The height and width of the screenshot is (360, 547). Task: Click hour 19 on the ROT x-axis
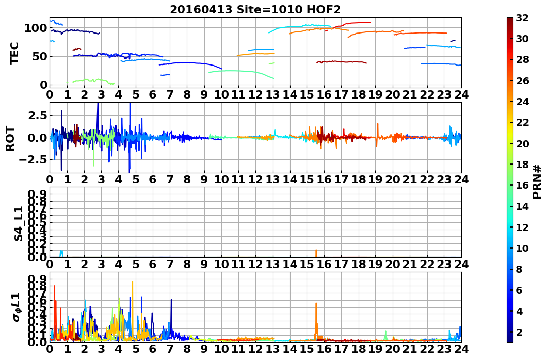tap(375, 179)
